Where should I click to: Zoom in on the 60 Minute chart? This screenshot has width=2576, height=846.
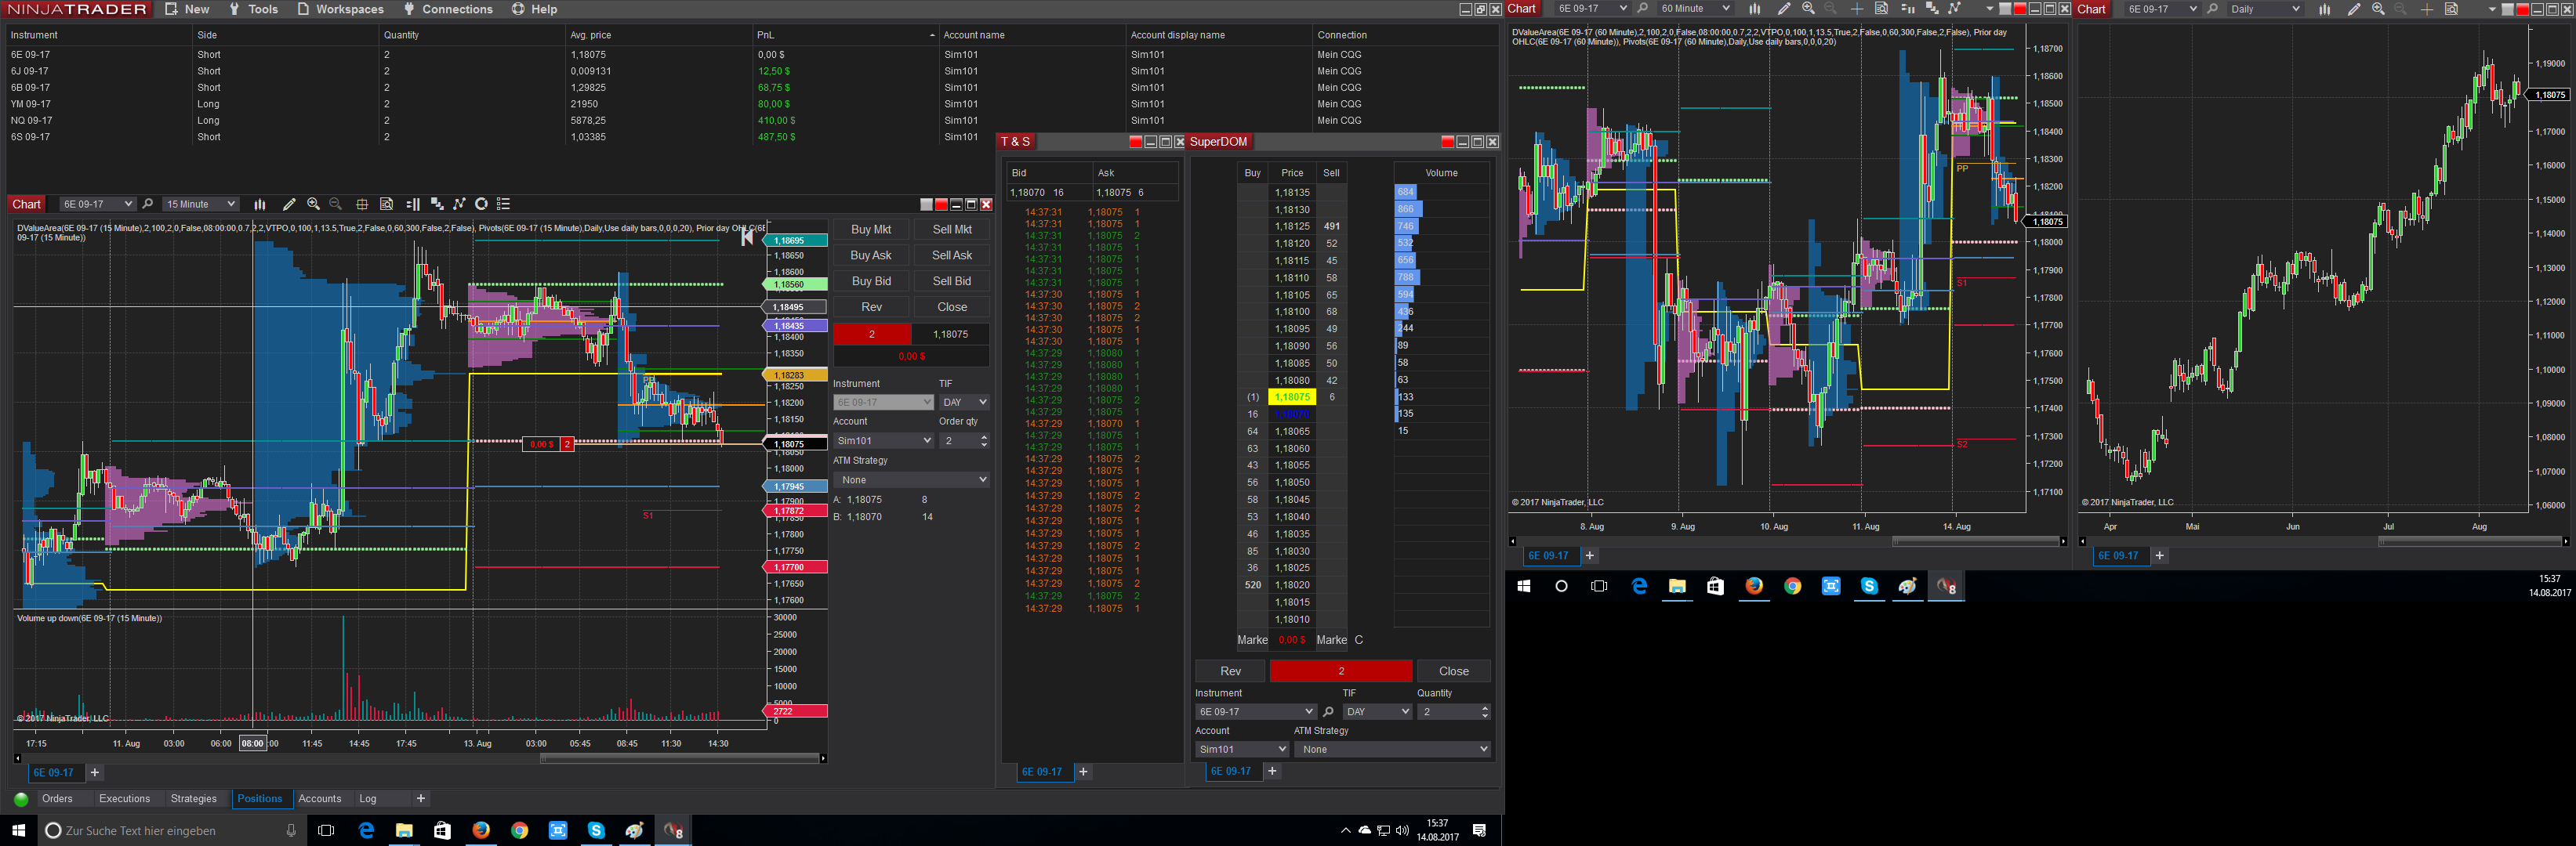(x=1808, y=9)
